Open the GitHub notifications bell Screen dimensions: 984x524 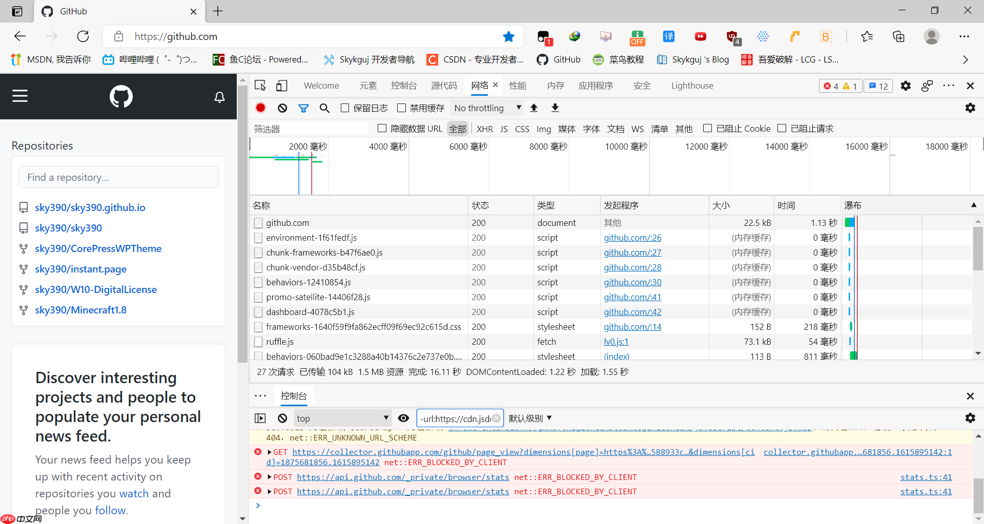click(219, 96)
